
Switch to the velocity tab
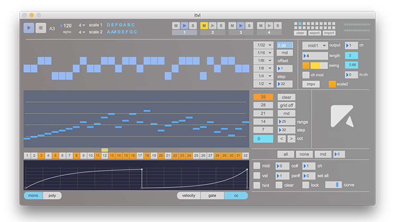tap(188, 195)
